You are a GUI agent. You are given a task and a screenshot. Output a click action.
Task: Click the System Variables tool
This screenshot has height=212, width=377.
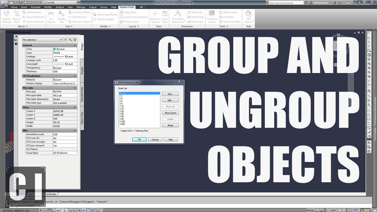[230, 22]
